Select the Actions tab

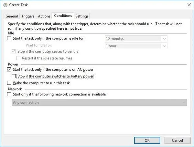pyautogui.click(x=44, y=16)
